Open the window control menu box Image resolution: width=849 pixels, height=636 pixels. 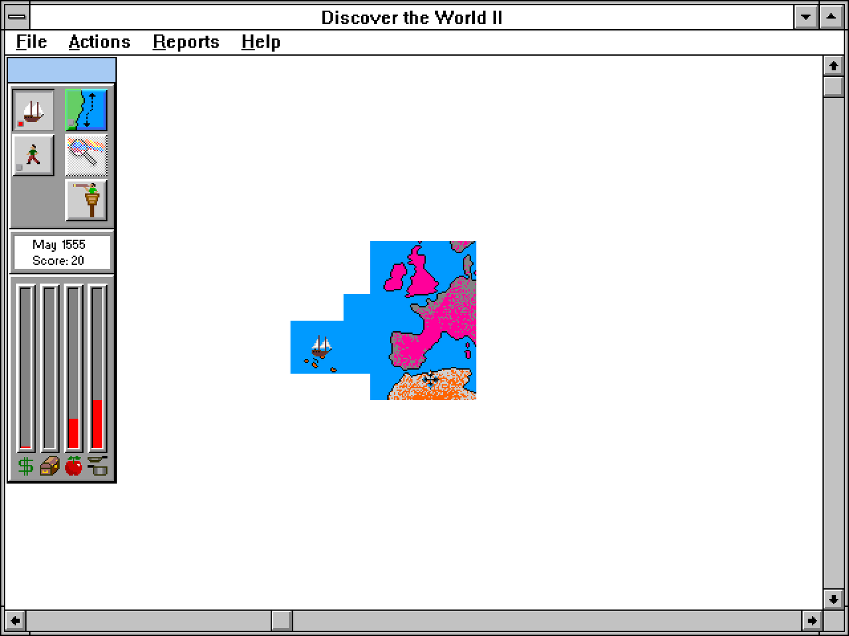[x=17, y=17]
